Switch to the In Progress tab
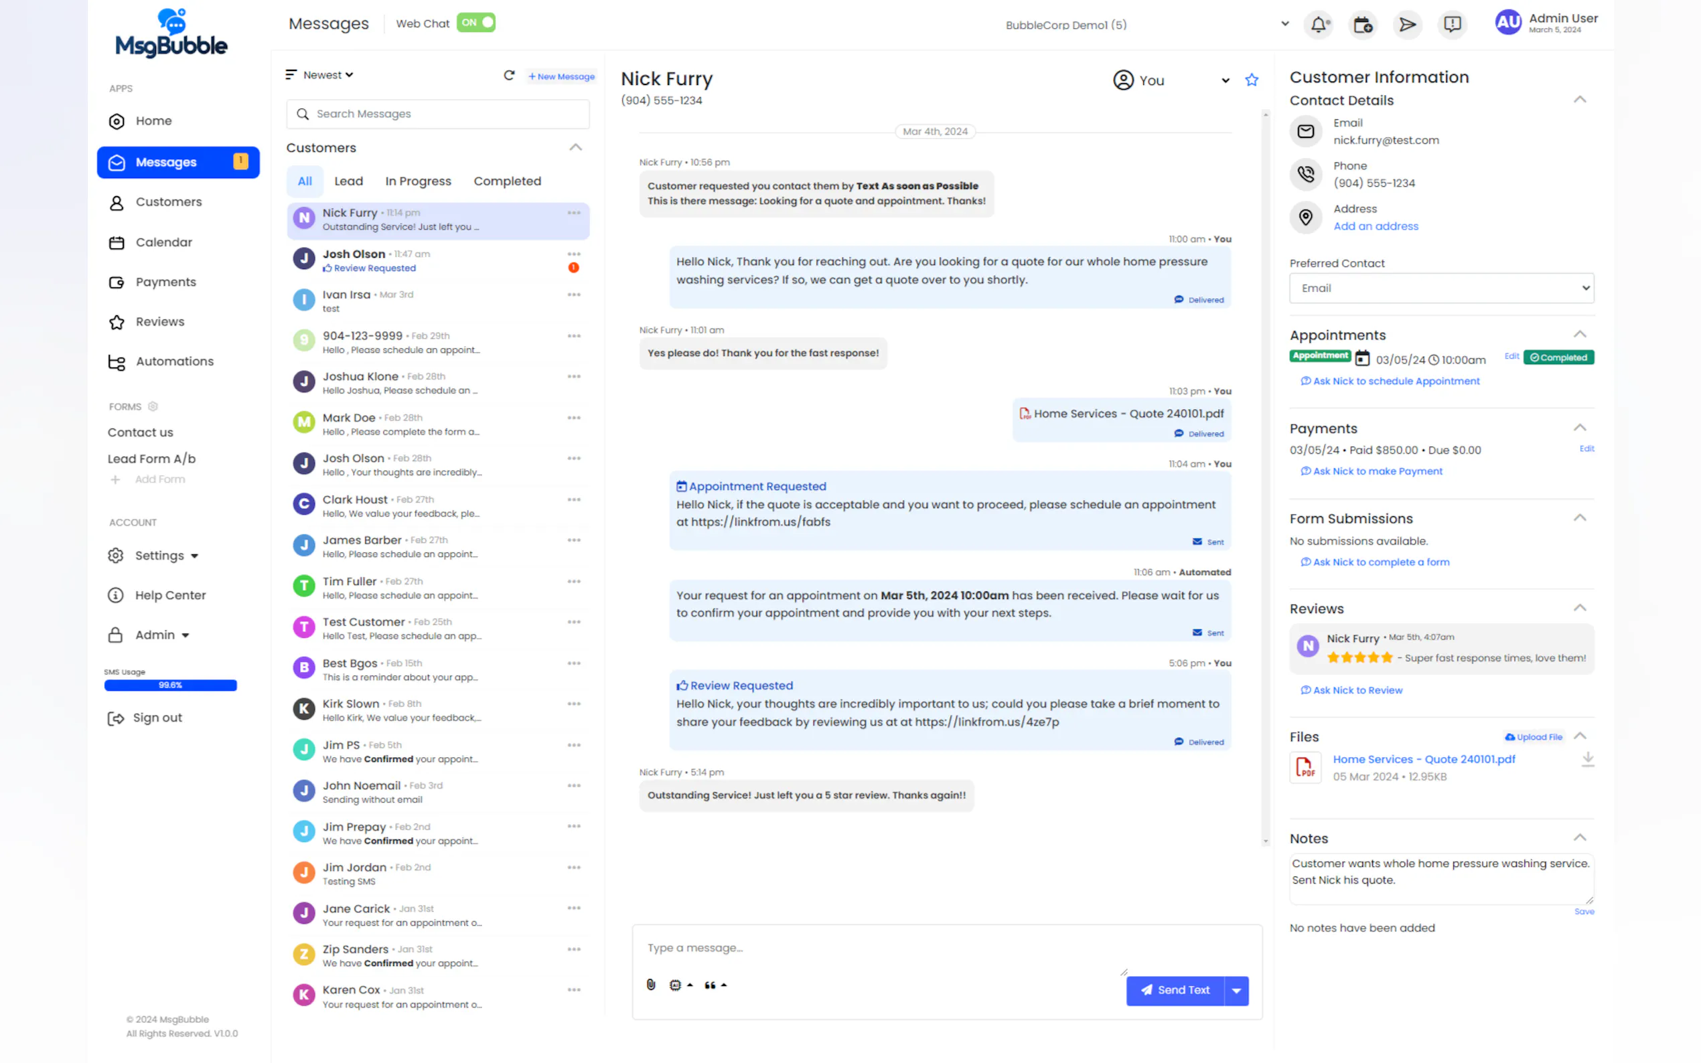Viewport: 1701px width, 1063px height. coord(418,181)
